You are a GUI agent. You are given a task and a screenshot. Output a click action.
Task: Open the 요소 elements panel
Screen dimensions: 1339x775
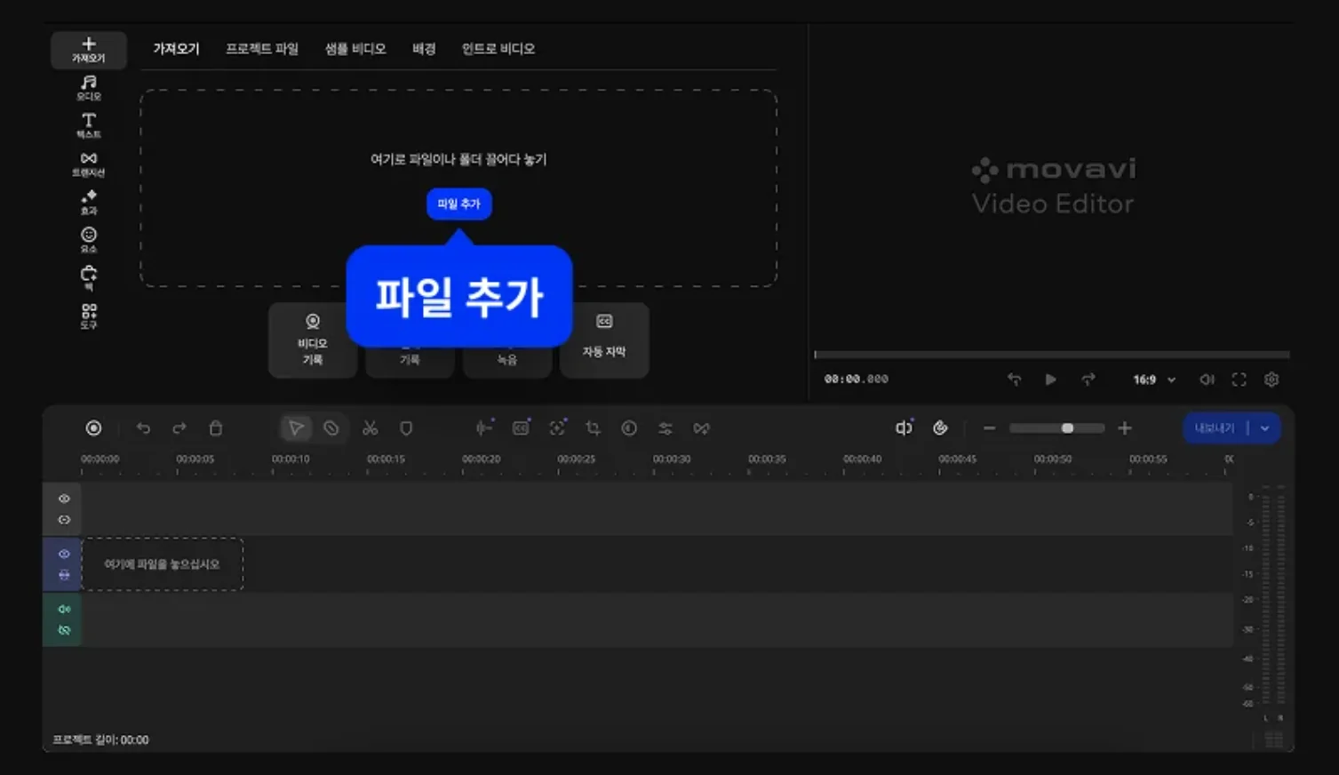click(x=89, y=240)
